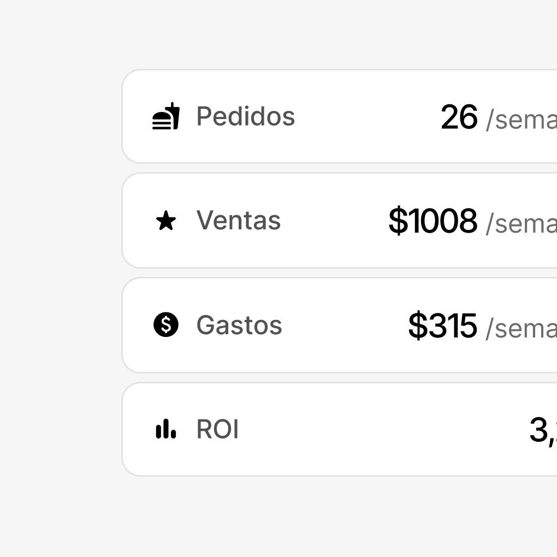Click the $315 expenses amount
Viewport: 557px width, 557px height.
(x=442, y=326)
